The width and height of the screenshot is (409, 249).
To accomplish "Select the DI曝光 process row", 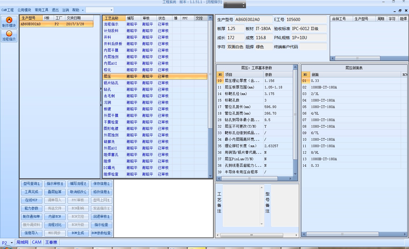I will (155, 168).
